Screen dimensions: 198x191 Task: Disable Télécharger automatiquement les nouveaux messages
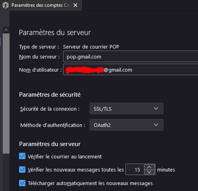click(22, 183)
